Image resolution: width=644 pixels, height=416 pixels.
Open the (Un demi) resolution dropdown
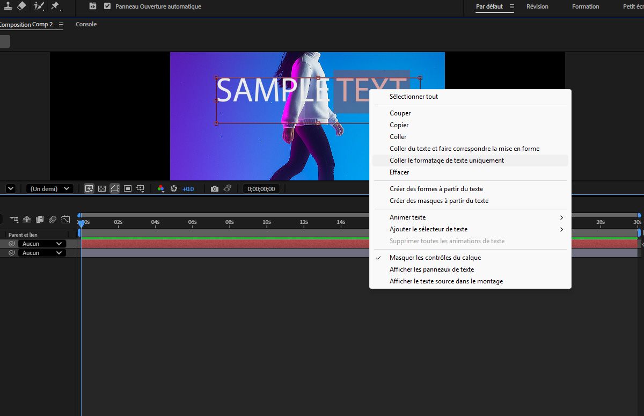coord(50,188)
